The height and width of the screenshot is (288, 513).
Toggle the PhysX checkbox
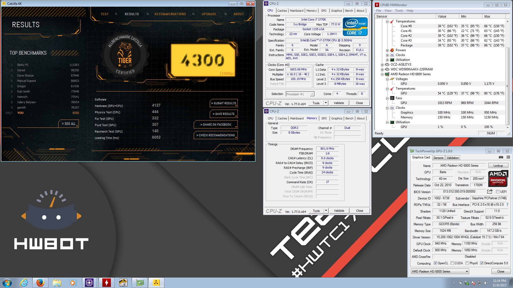pyautogui.click(x=467, y=263)
